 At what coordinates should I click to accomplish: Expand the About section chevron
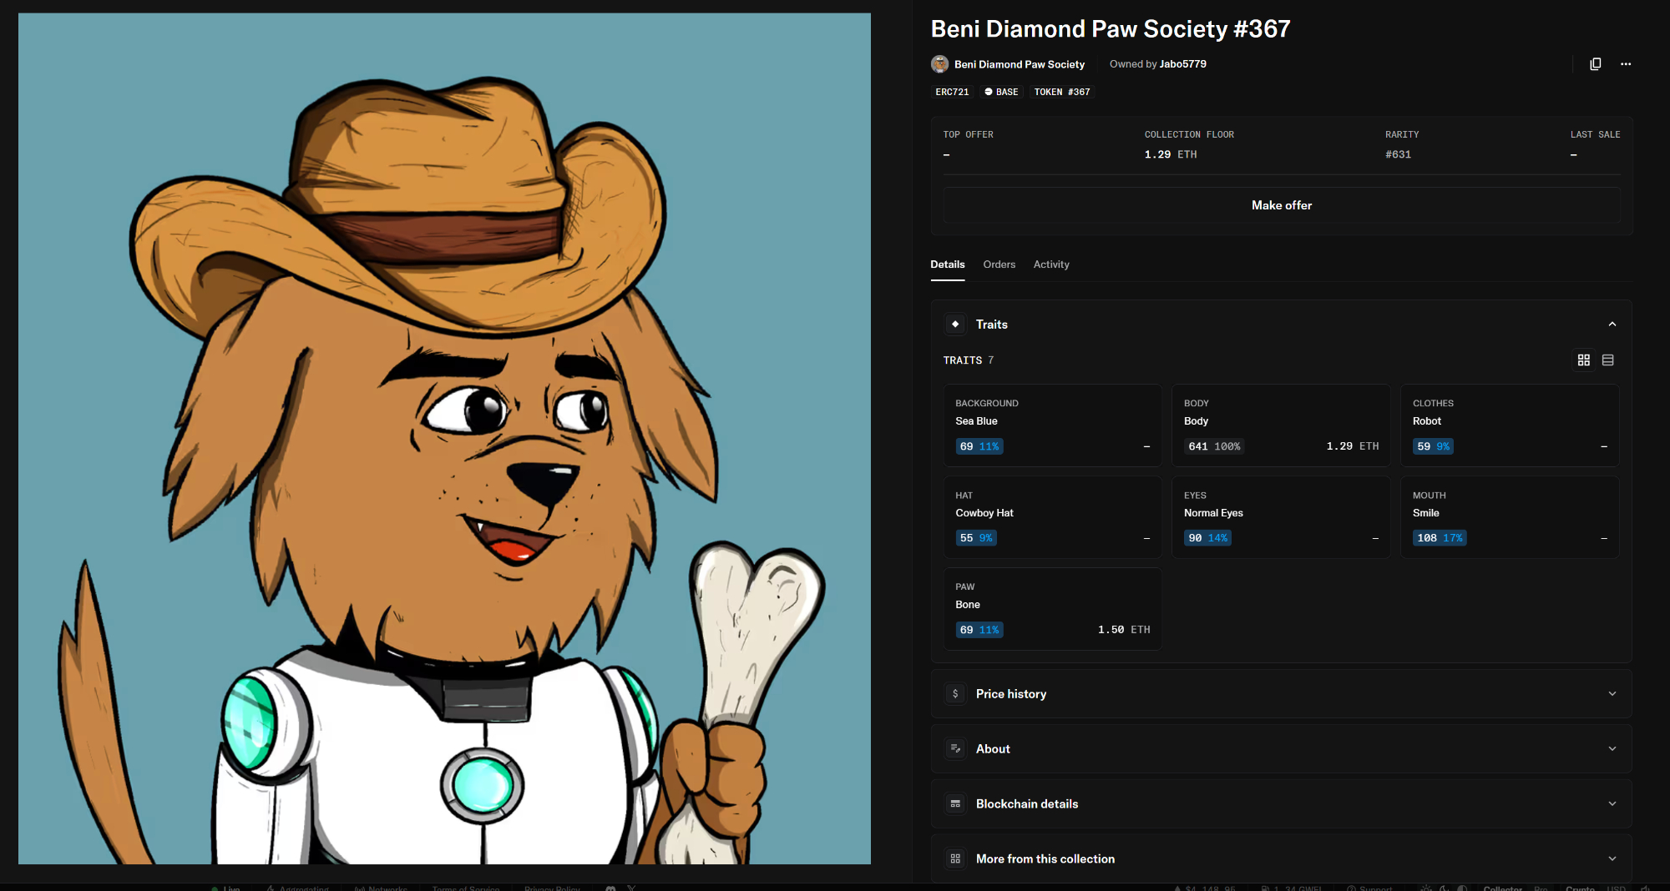(1612, 748)
